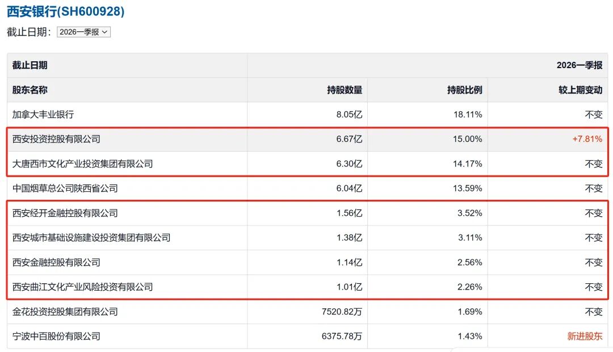Screen dimensions: 613x352
Task: Click the 新进股东 red label
Action: [x=585, y=336]
